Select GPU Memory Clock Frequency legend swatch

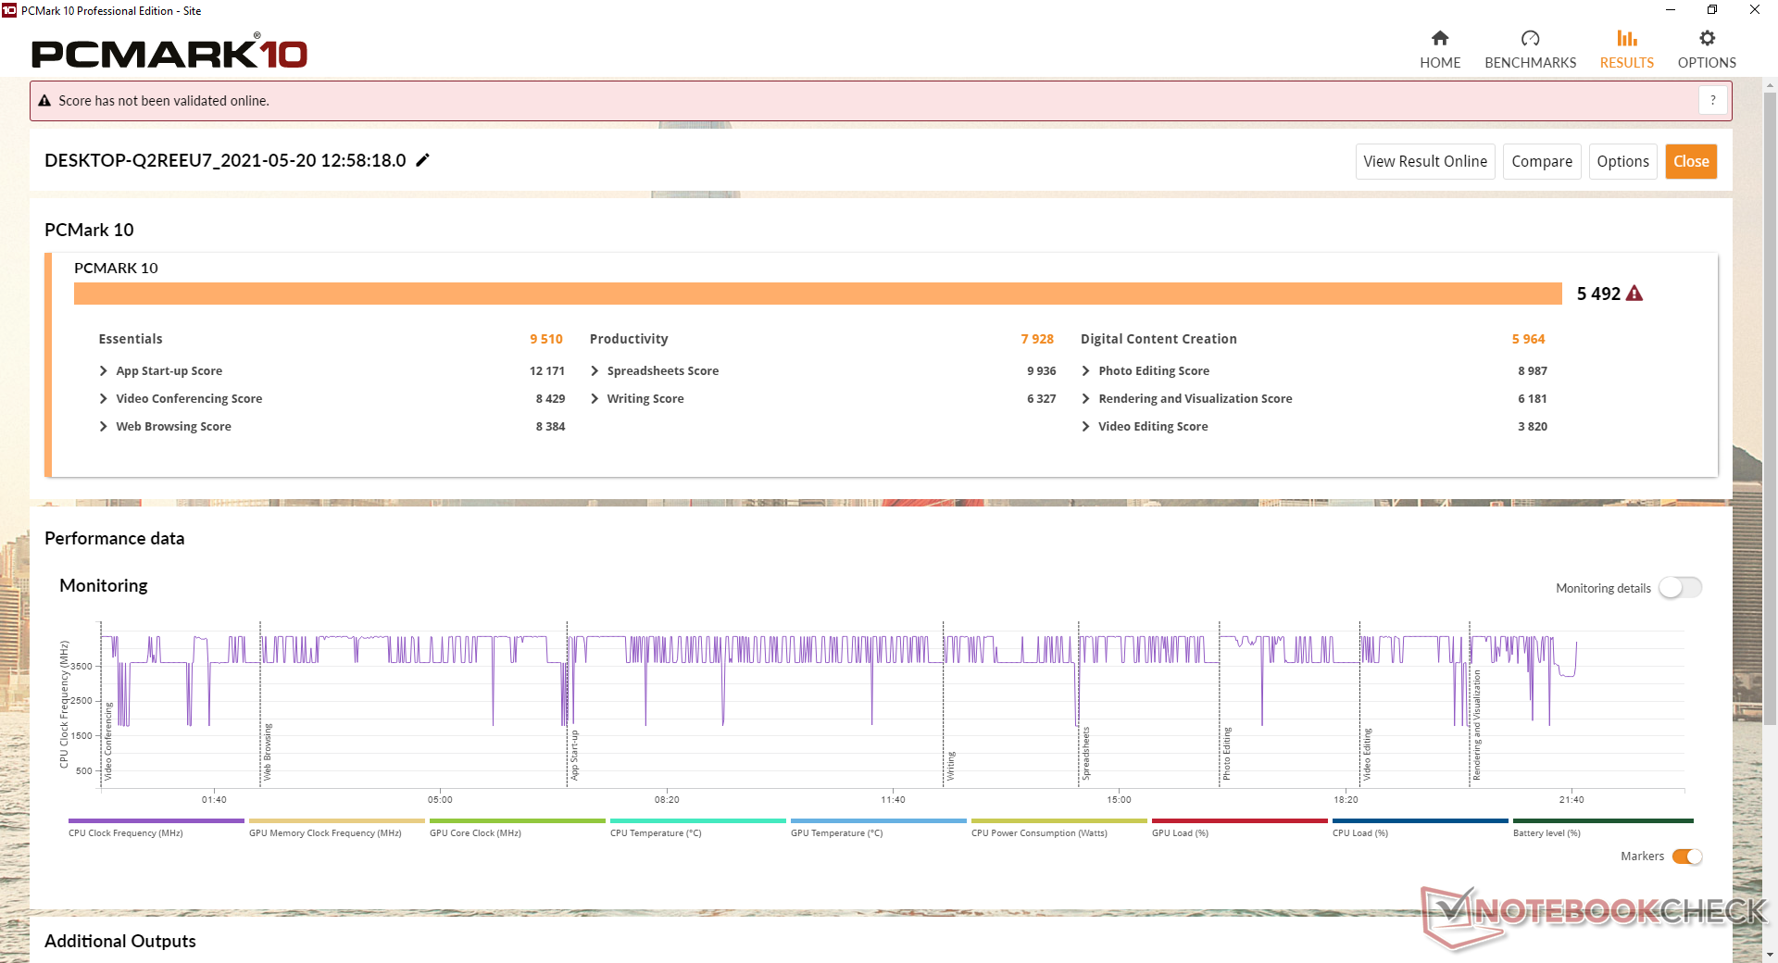pos(337,820)
